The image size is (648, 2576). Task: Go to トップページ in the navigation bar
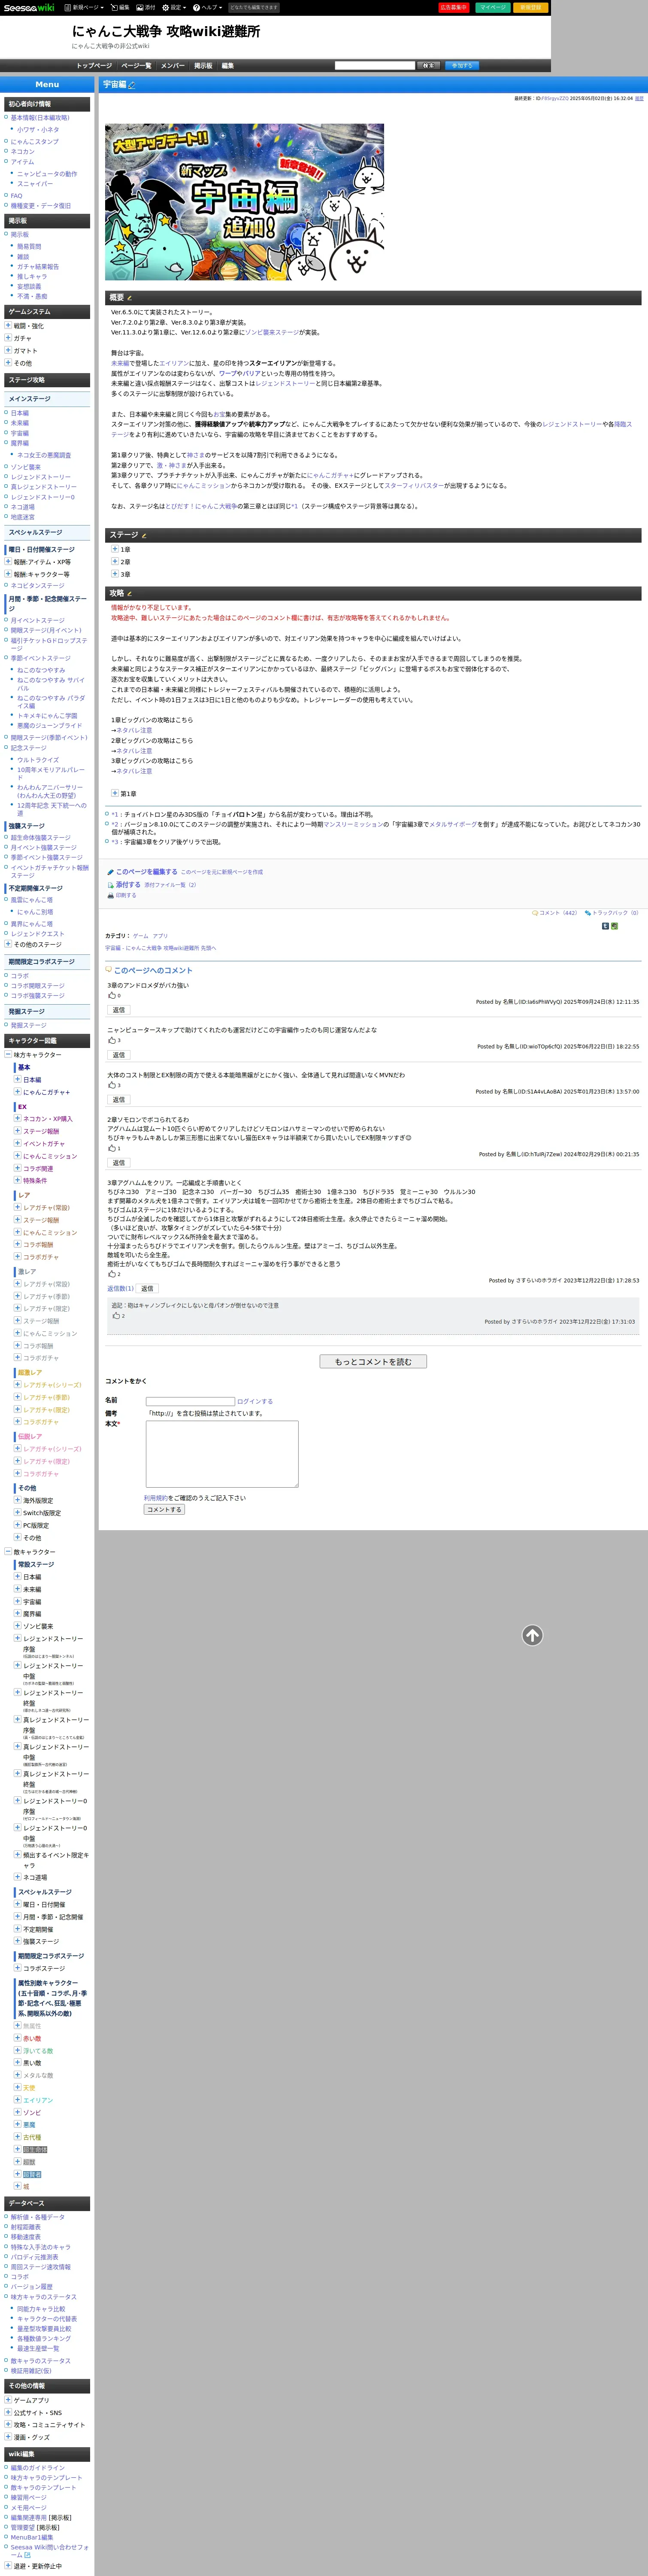[x=94, y=66]
